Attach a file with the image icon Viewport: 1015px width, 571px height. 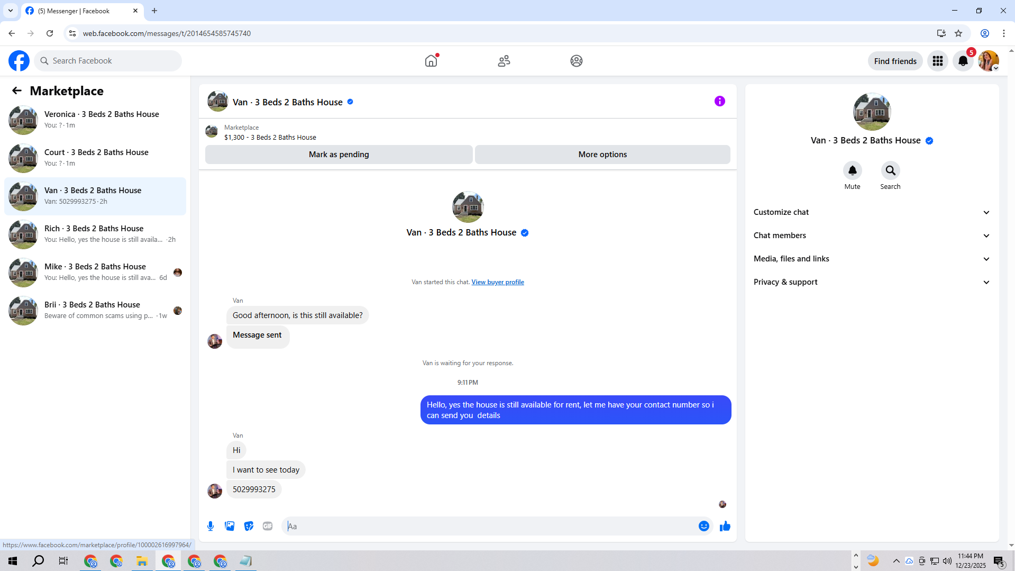tap(230, 526)
